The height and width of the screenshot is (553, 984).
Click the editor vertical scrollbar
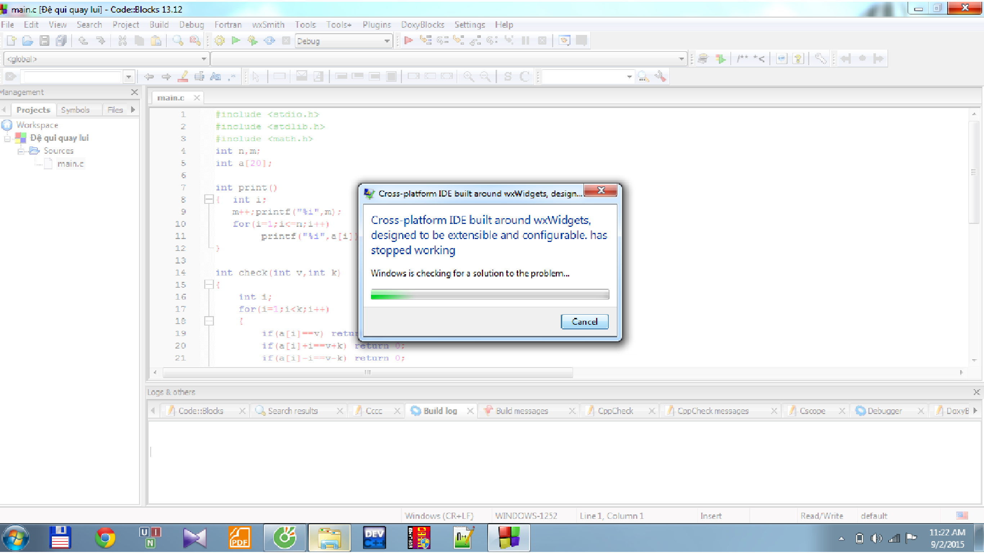[974, 172]
